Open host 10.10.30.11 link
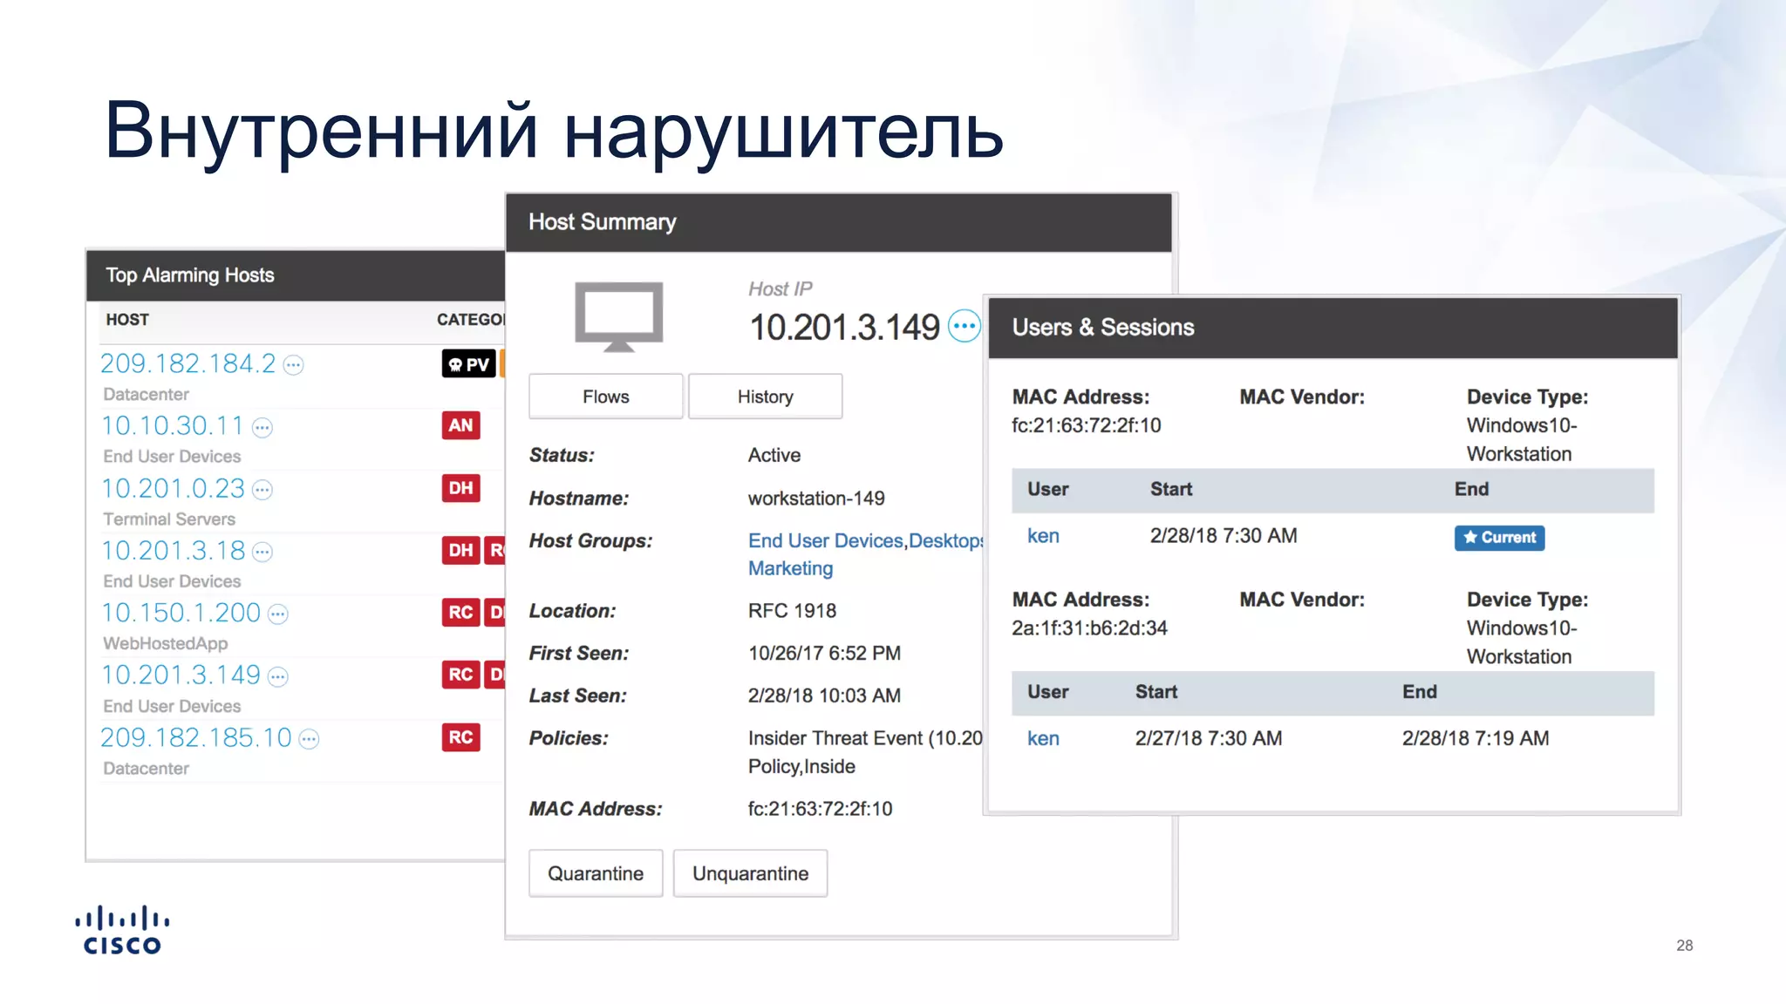The height and width of the screenshot is (1004, 1786). pos(173,425)
